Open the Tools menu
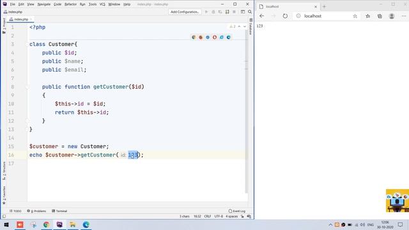Image resolution: width=409 pixels, height=230 pixels. [92, 4]
